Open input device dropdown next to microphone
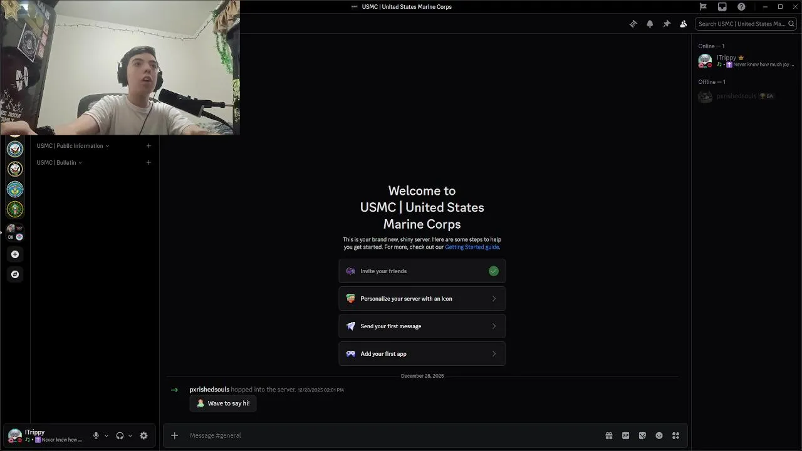This screenshot has height=451, width=802. [107, 435]
